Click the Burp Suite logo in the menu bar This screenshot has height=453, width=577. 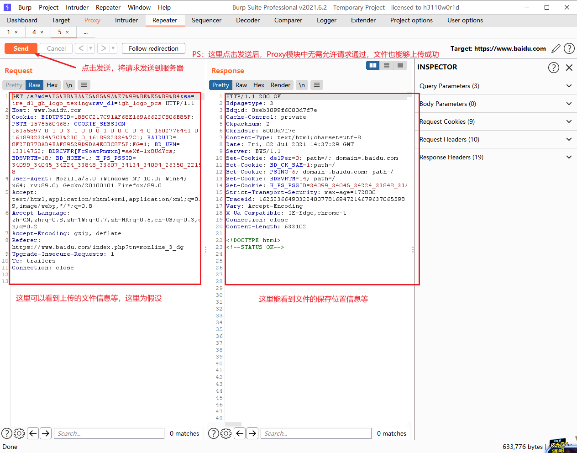tap(6, 7)
